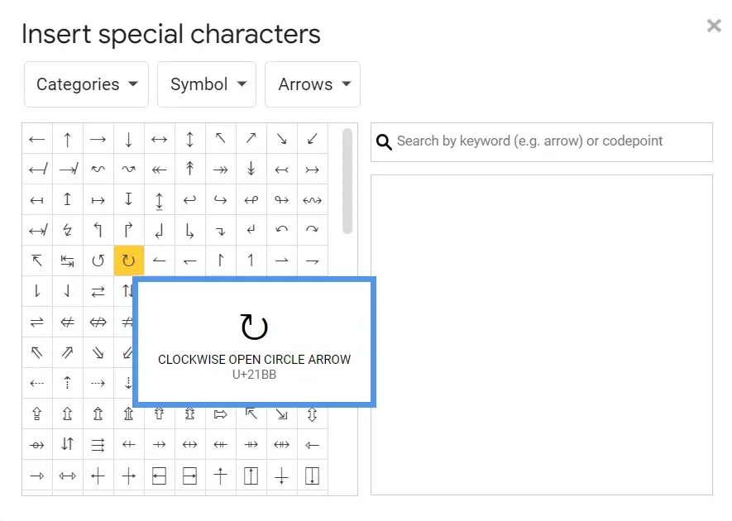Pick the north west diagonal arrow
Viewport: 732px width, 521px height.
click(220, 138)
